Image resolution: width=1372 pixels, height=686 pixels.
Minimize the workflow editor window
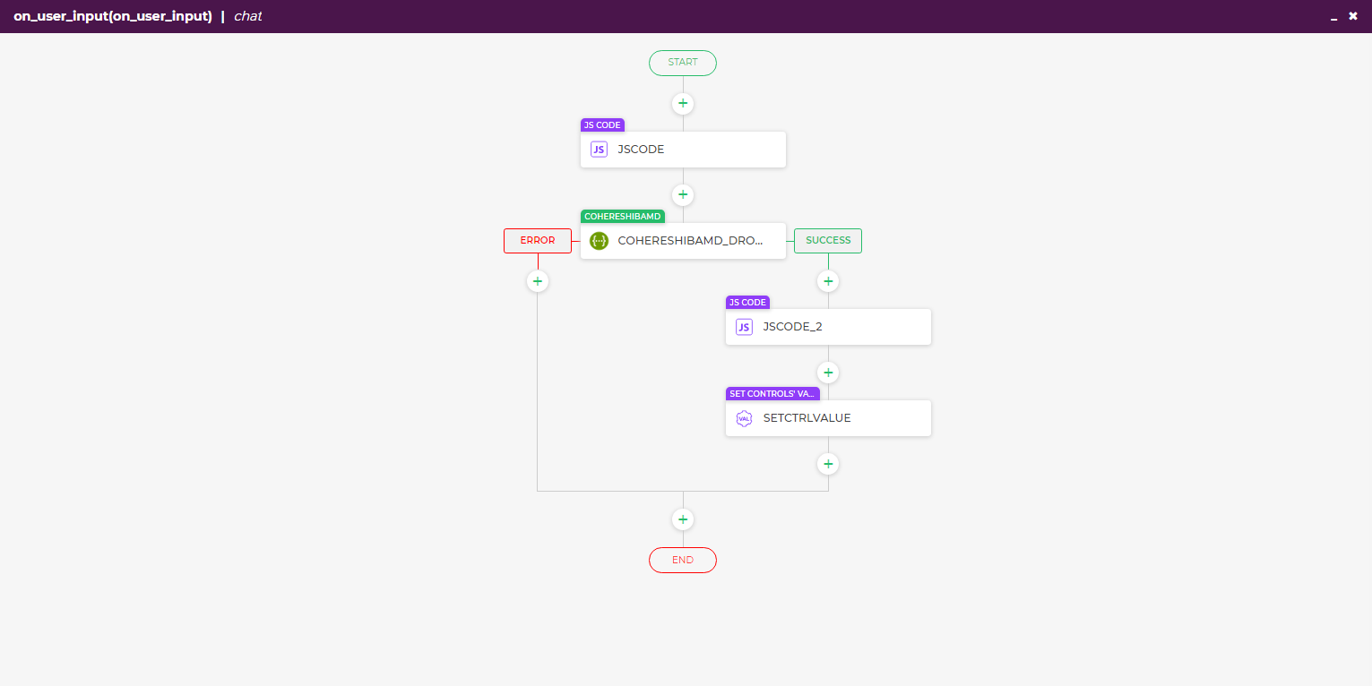click(x=1334, y=17)
